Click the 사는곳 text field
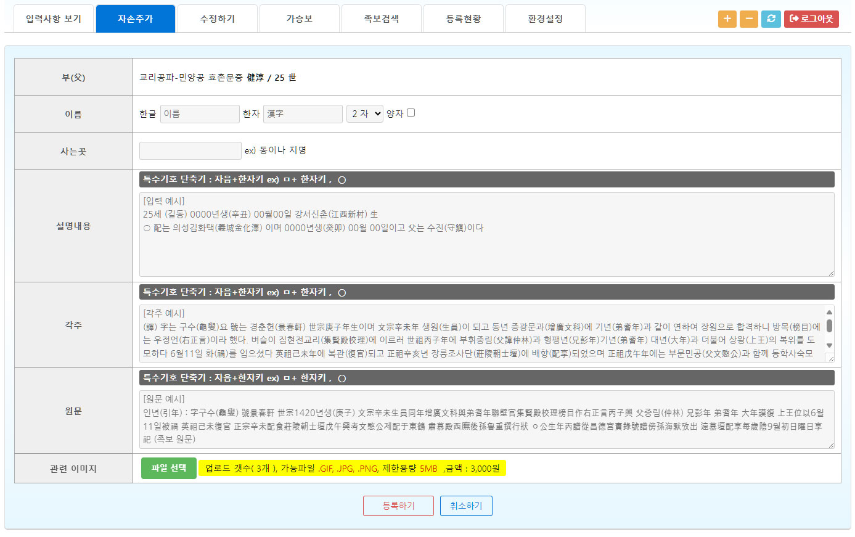 (x=190, y=151)
